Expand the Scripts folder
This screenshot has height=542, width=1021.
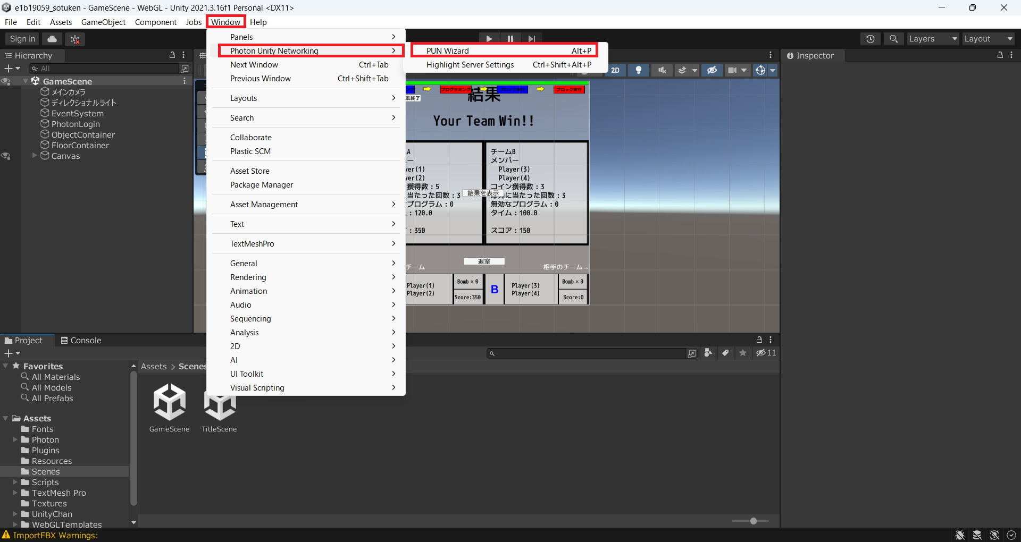(15, 482)
